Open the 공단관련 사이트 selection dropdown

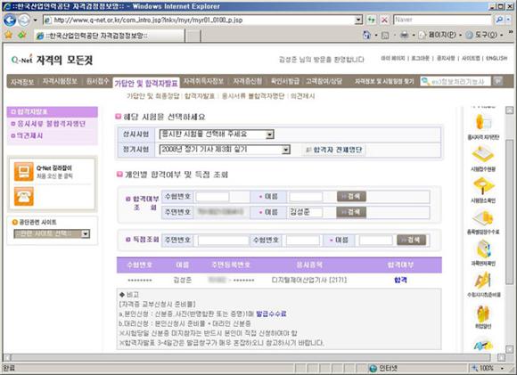pyautogui.click(x=86, y=234)
